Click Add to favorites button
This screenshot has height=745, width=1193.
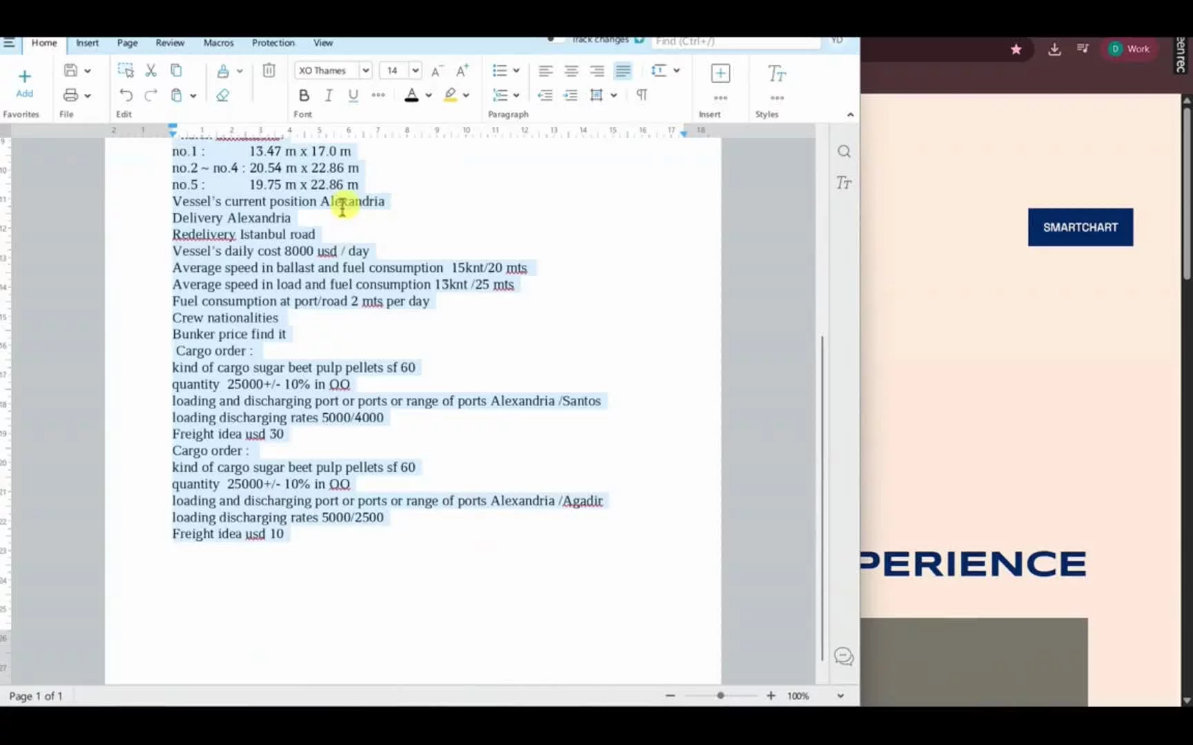[x=24, y=83]
